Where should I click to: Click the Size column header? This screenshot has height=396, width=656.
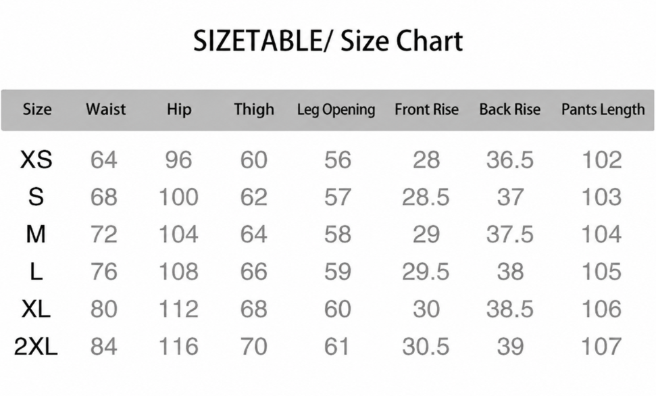click(36, 109)
